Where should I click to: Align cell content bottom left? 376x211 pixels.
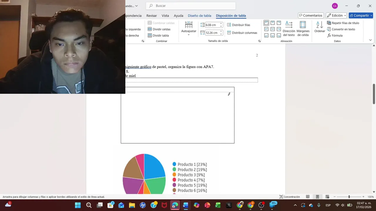[266, 35]
